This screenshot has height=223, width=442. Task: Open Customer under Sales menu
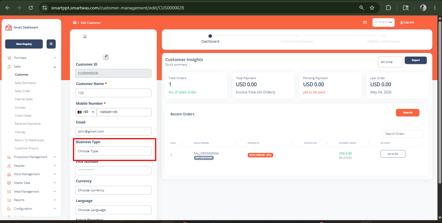click(x=22, y=75)
